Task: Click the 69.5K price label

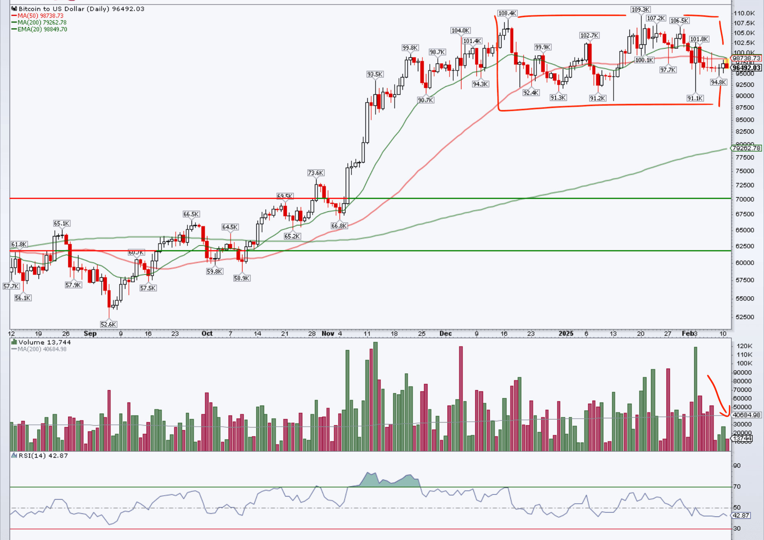Action: [x=285, y=196]
